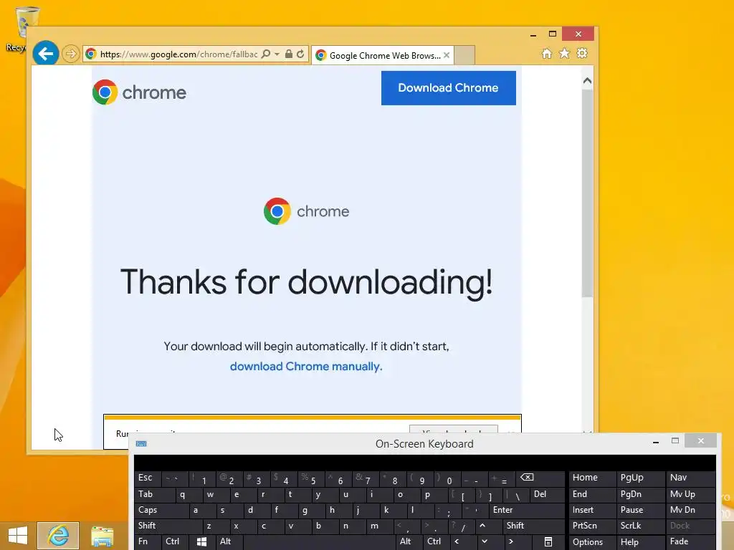The height and width of the screenshot is (550, 734).
Task: Open a new blank tab in IE
Action: (x=464, y=55)
